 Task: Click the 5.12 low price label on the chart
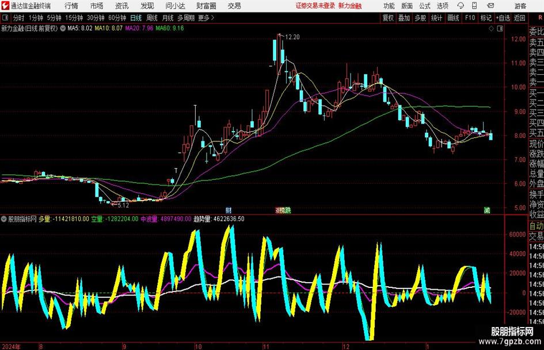coord(123,205)
